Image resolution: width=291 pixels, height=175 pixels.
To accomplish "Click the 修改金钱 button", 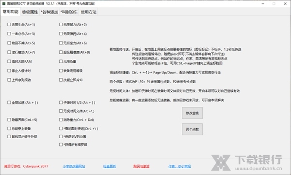I will coord(192,113).
